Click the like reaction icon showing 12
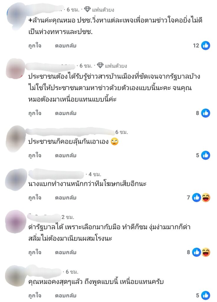 pyautogui.click(x=206, y=46)
